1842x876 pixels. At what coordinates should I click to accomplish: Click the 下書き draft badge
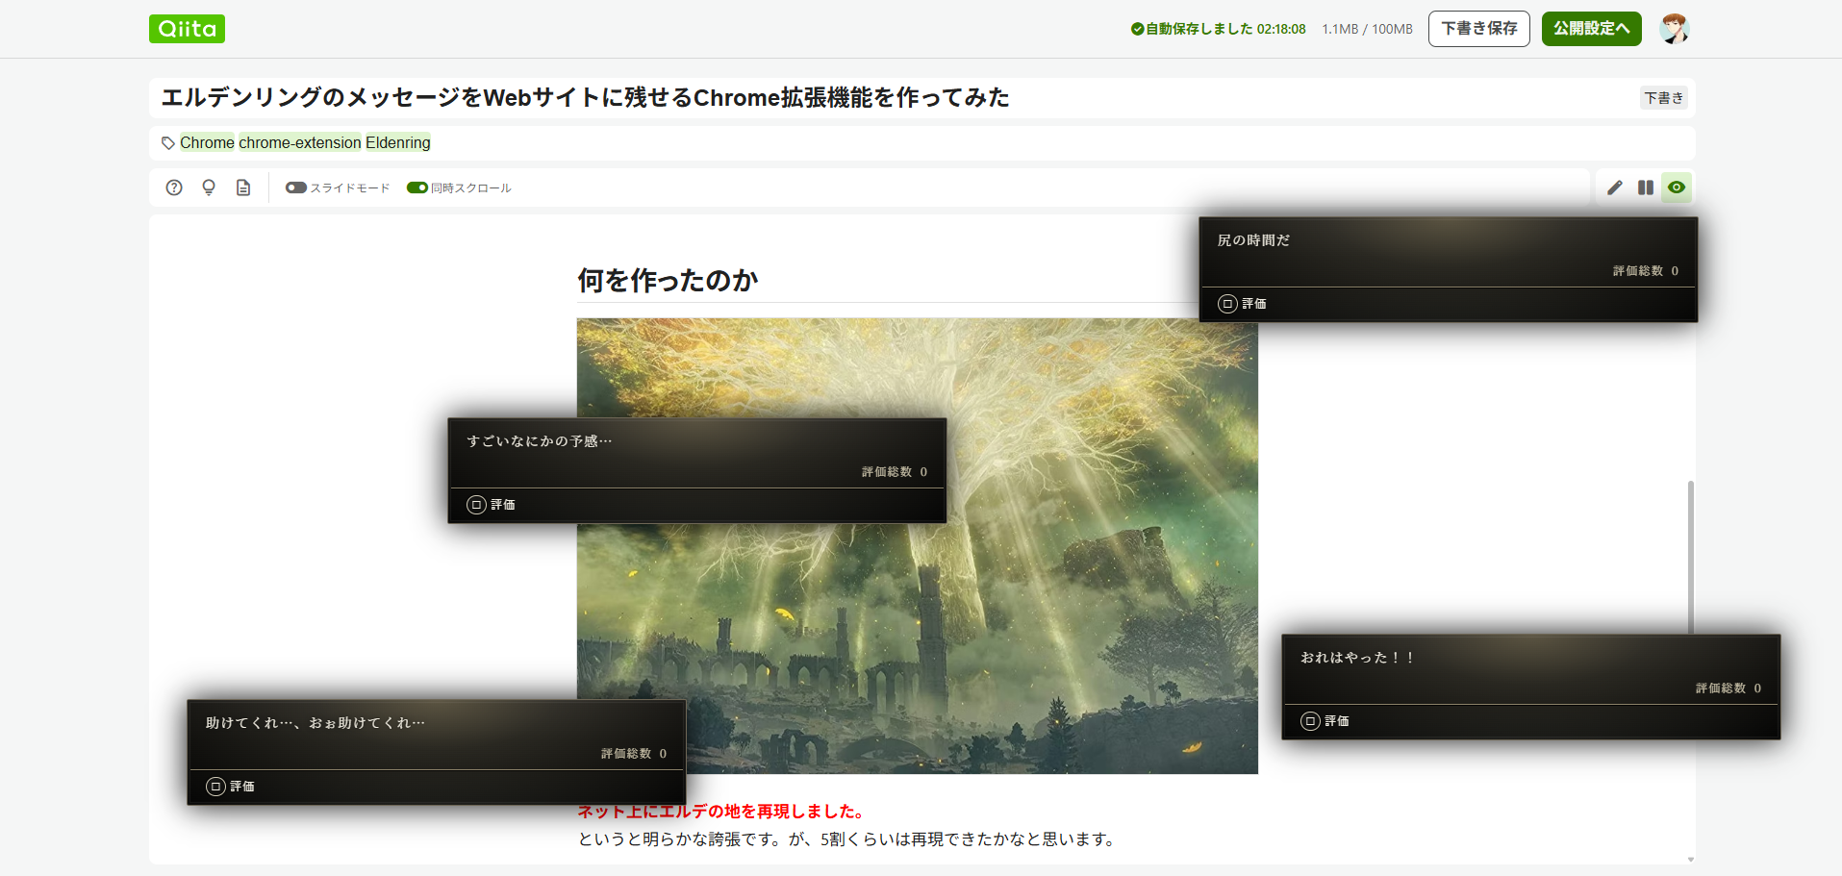point(1664,97)
